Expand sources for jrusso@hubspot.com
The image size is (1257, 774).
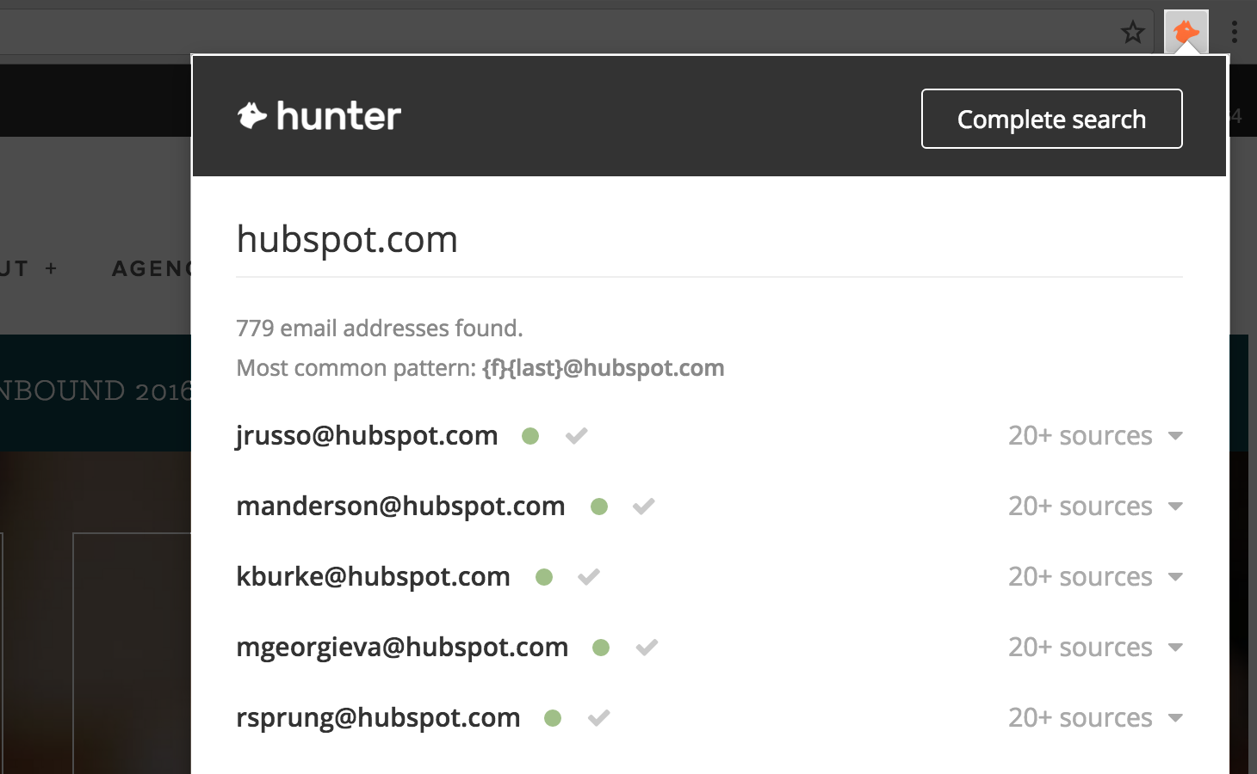click(1175, 436)
